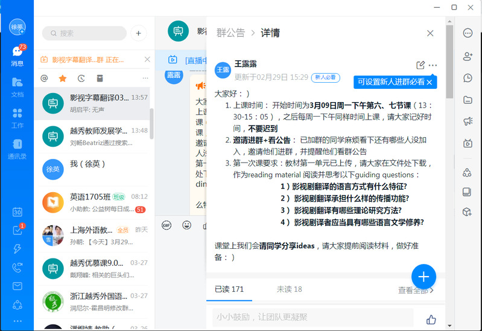This screenshot has height=331, width=482.
Task: Click the edit announcement pencil icon
Action: pyautogui.click(x=420, y=65)
